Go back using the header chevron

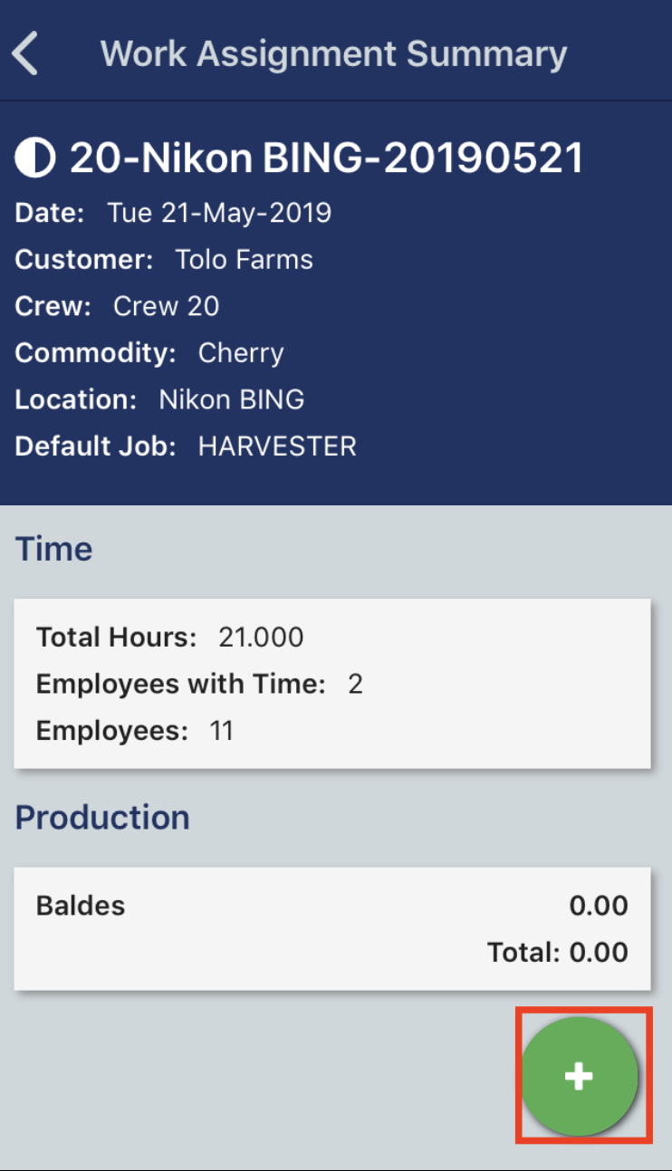tap(25, 53)
